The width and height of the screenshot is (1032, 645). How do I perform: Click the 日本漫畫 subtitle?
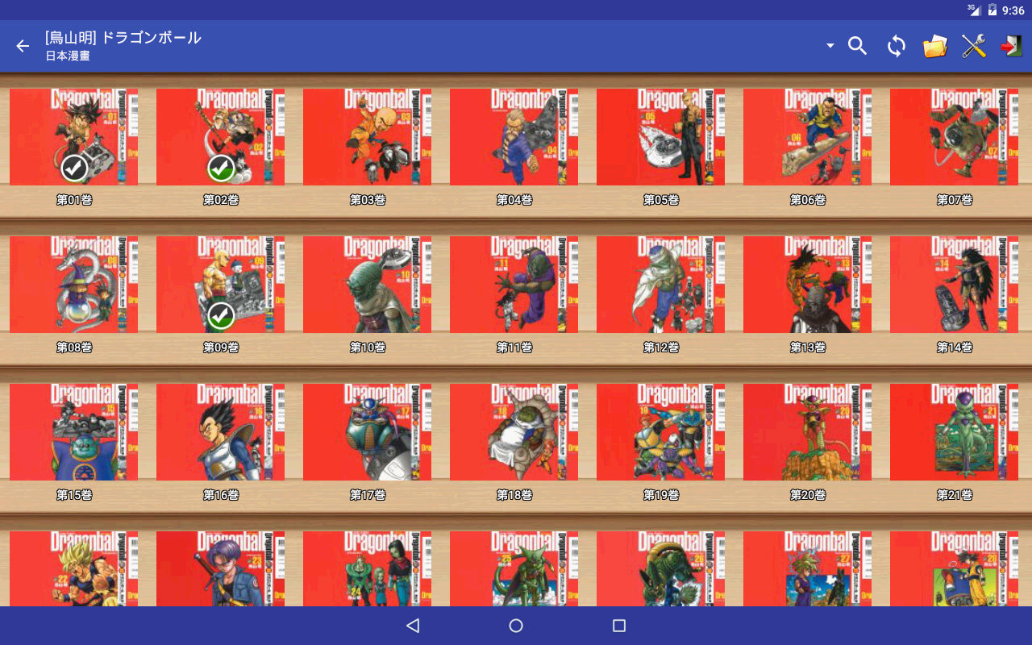pos(68,56)
